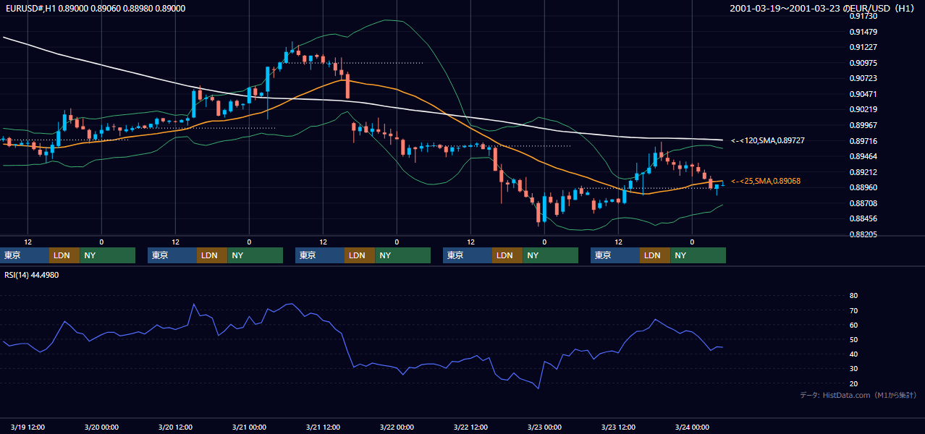Pick RSI scale value 30
This screenshot has width=925, height=434.
pos(853,368)
